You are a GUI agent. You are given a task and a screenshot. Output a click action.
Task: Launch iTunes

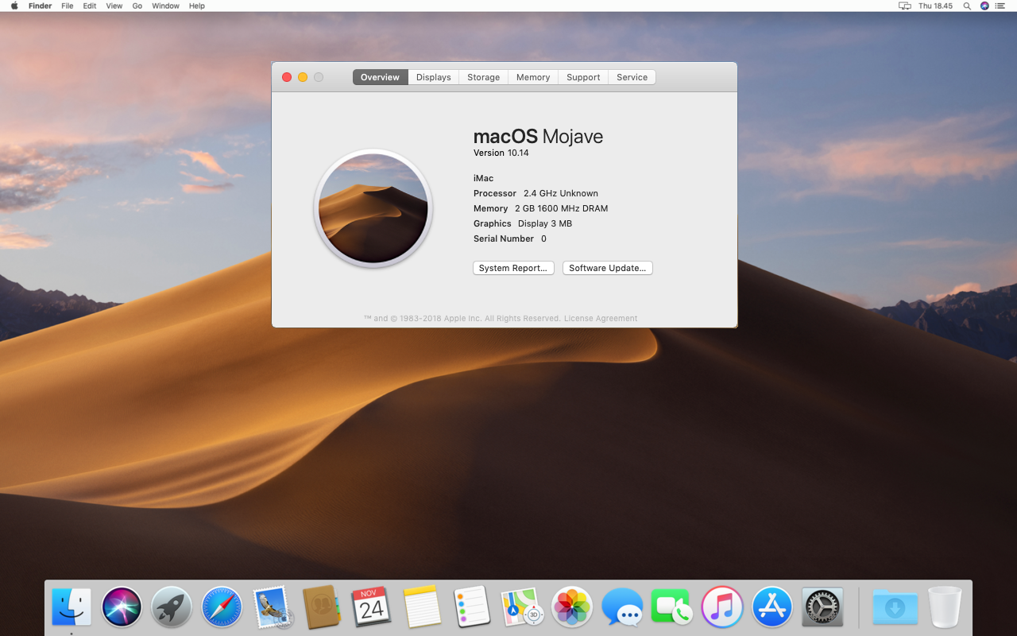[x=721, y=607]
